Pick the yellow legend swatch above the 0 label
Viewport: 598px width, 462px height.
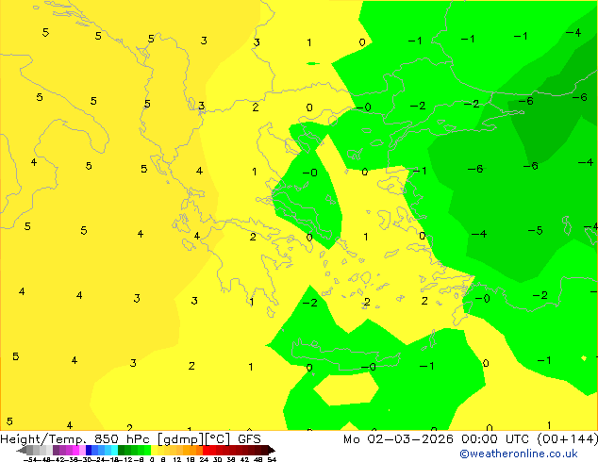[154, 451]
